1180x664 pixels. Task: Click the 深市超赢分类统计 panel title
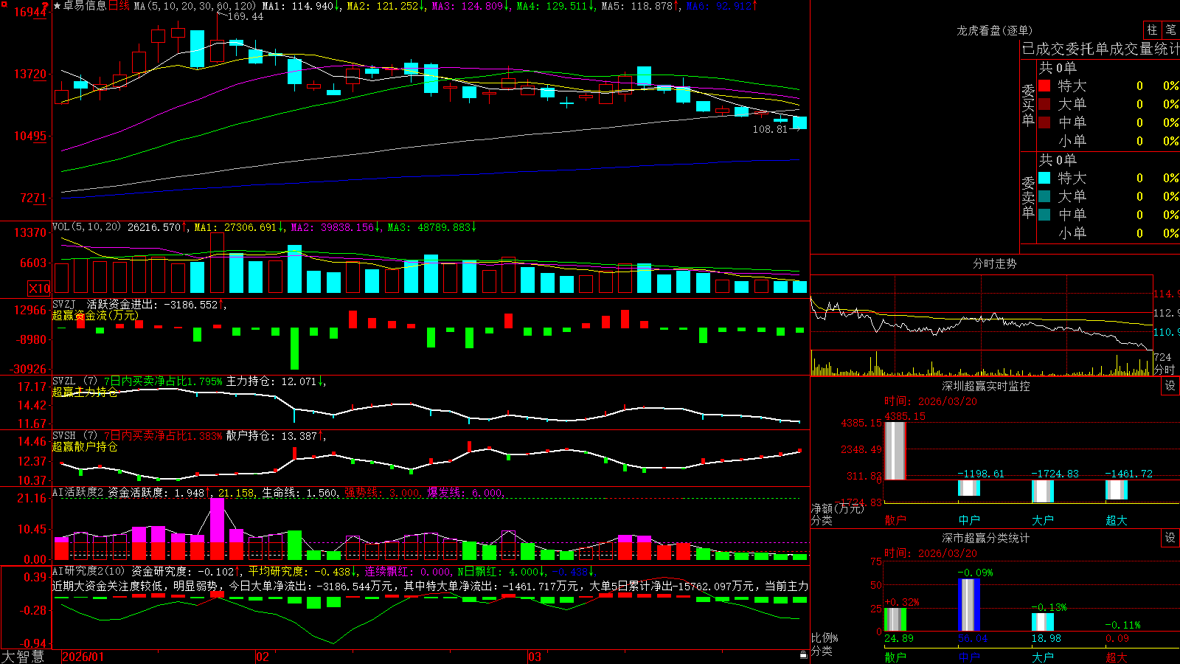click(x=986, y=538)
